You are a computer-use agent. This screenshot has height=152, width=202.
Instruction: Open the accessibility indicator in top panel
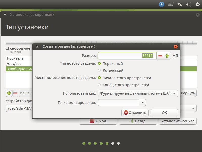click(162, 4)
